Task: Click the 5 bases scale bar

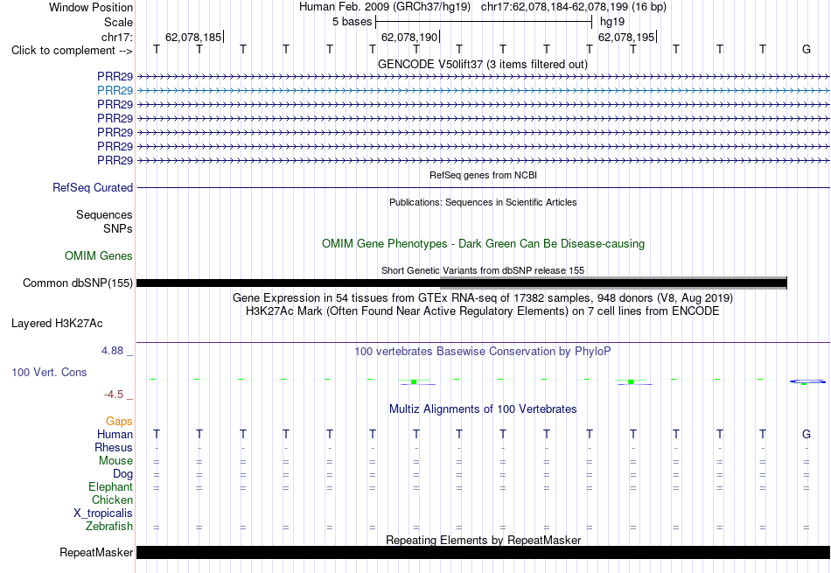Action: click(x=484, y=22)
